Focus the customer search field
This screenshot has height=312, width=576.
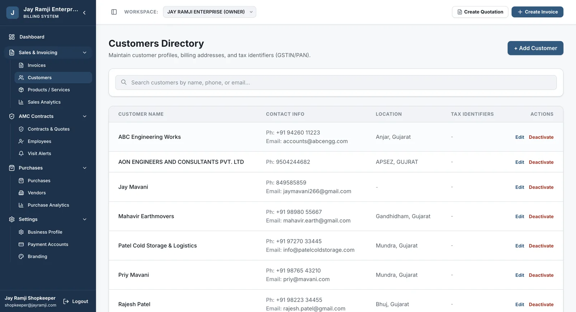[x=336, y=82]
